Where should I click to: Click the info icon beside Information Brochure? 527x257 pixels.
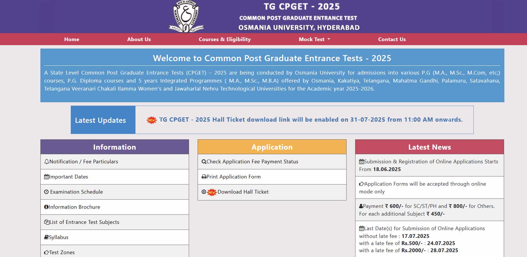(x=46, y=207)
